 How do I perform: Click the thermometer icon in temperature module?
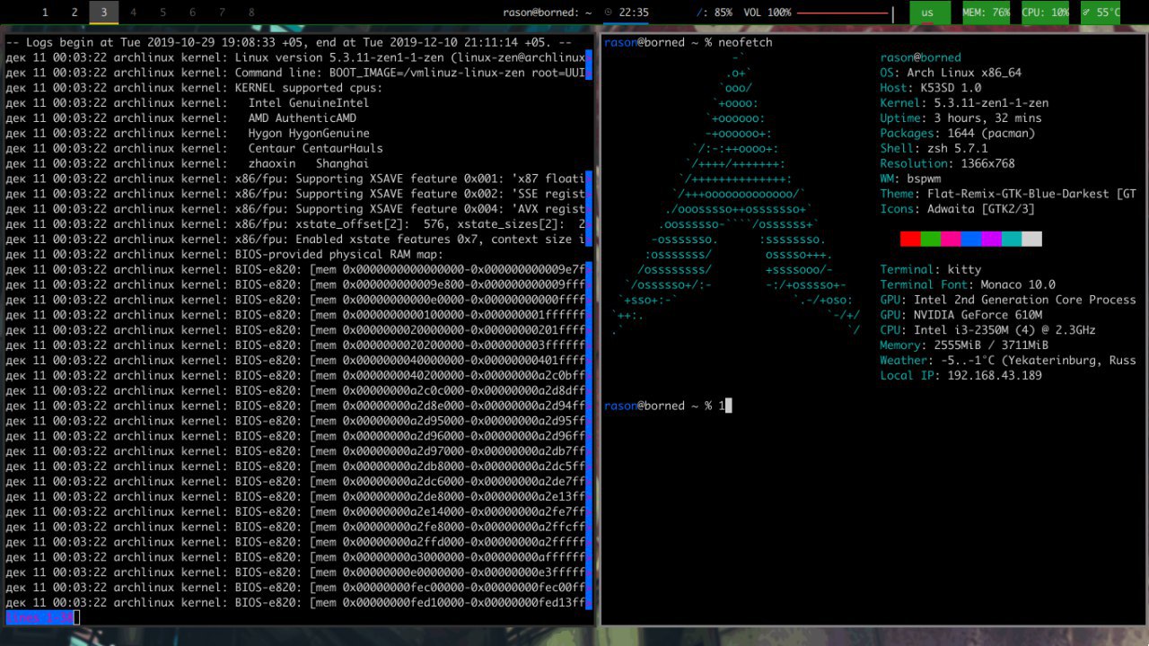click(x=1086, y=13)
